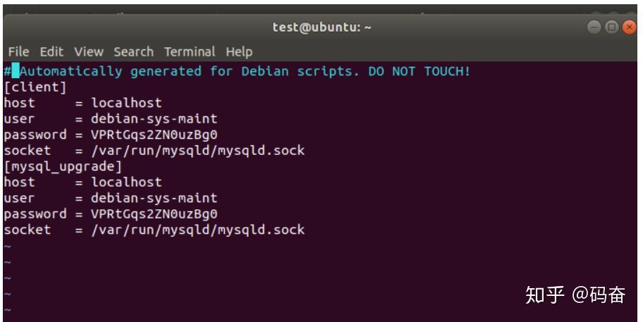Click the first password value VPRtGqs2ZN0uzBg0

[154, 135]
